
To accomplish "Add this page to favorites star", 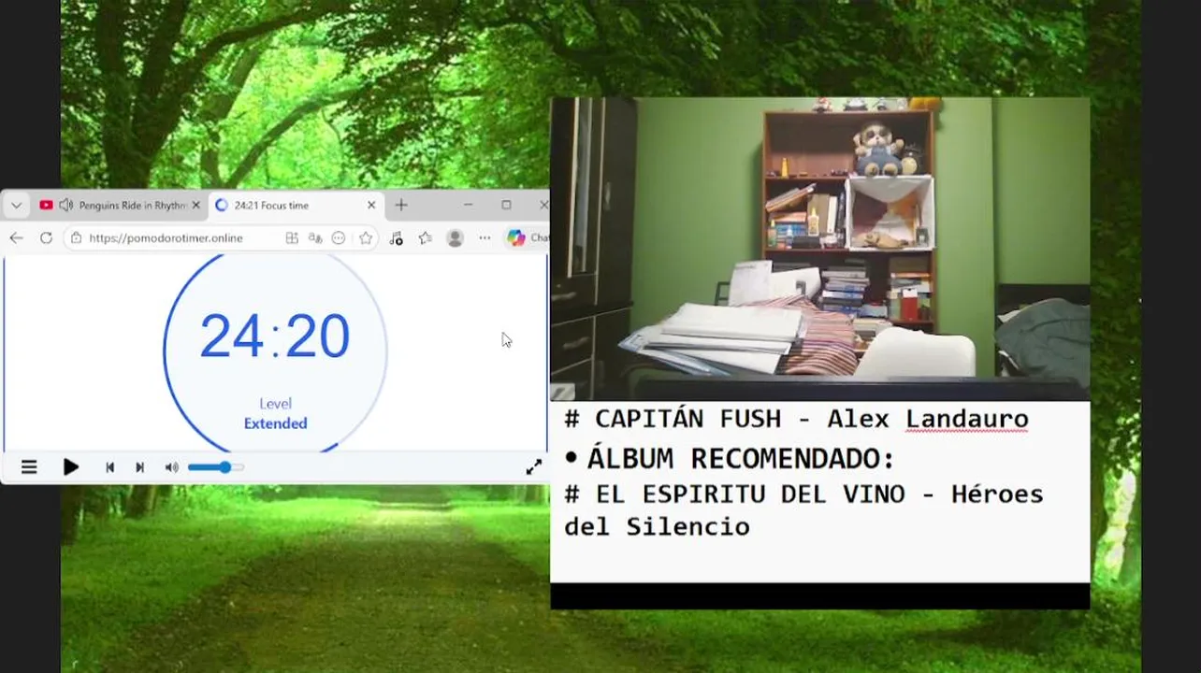I will [x=366, y=238].
